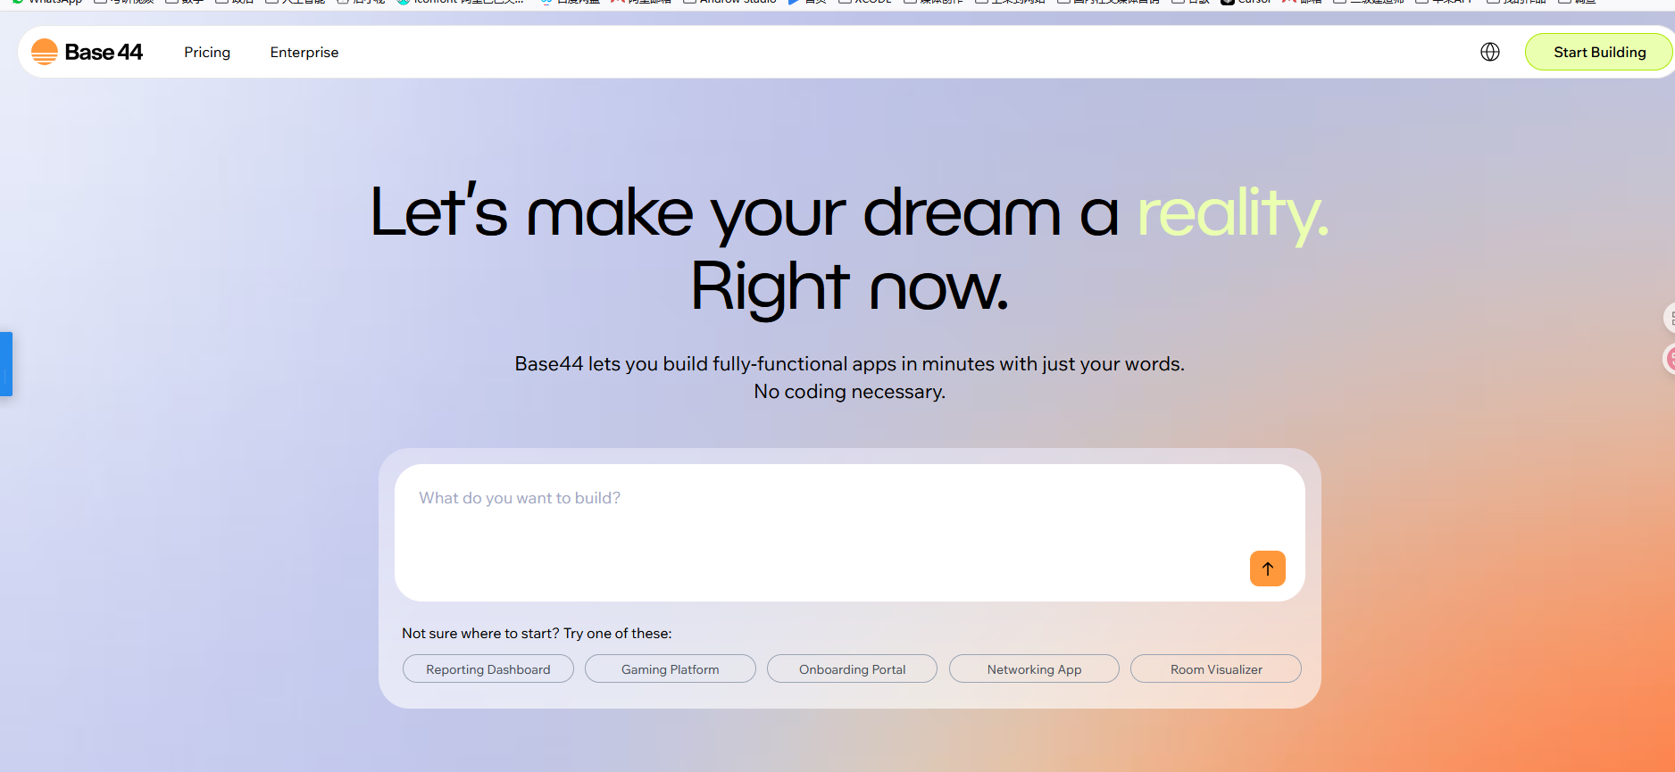Focus the 'What do you want to build?' field
This screenshot has width=1675, height=772.
click(x=850, y=533)
